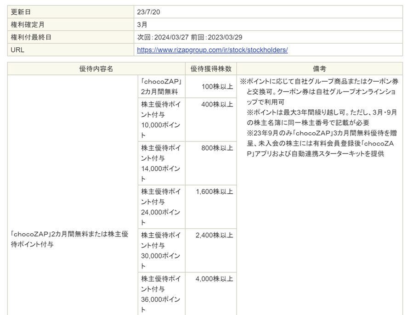The width and height of the screenshot is (407, 315).
Task: Select the 権利確定月 label cell
Action: 71,25
